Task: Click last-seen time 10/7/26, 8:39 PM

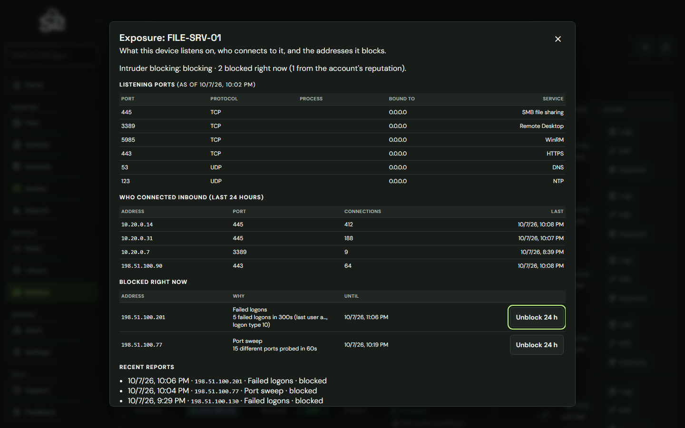Action: tap(542, 252)
